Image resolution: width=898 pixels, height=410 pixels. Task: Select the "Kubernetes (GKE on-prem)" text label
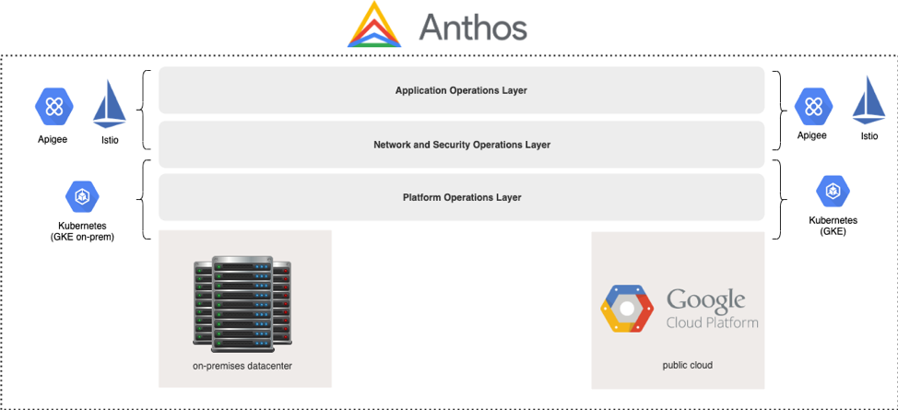point(82,230)
